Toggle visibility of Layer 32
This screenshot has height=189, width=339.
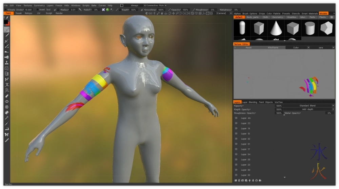tap(236, 139)
